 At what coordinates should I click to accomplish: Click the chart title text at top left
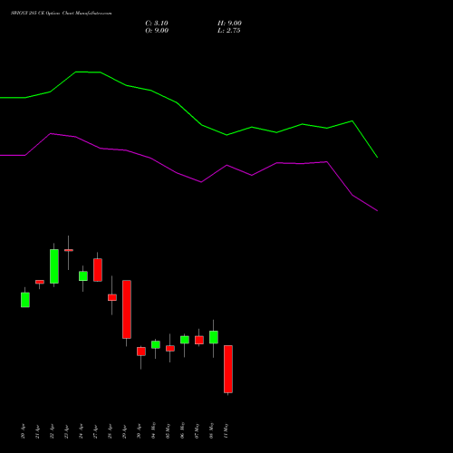tap(62, 14)
